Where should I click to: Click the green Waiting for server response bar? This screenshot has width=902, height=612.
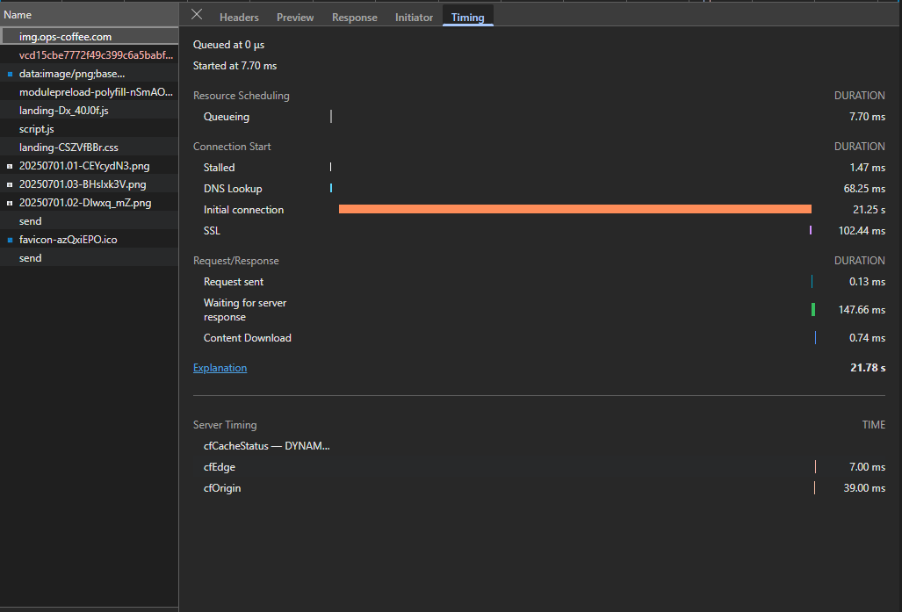(x=813, y=310)
